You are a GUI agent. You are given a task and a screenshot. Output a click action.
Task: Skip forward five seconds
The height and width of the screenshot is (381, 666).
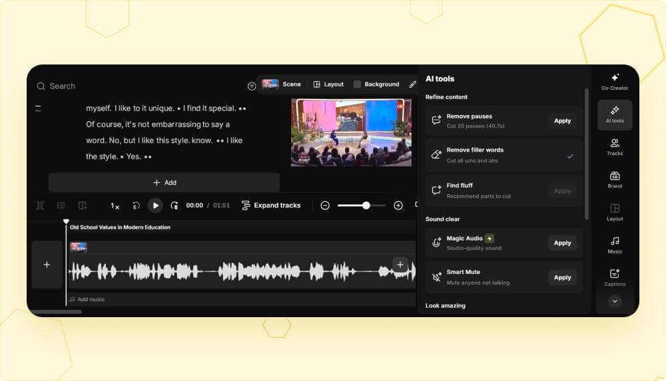pos(174,205)
